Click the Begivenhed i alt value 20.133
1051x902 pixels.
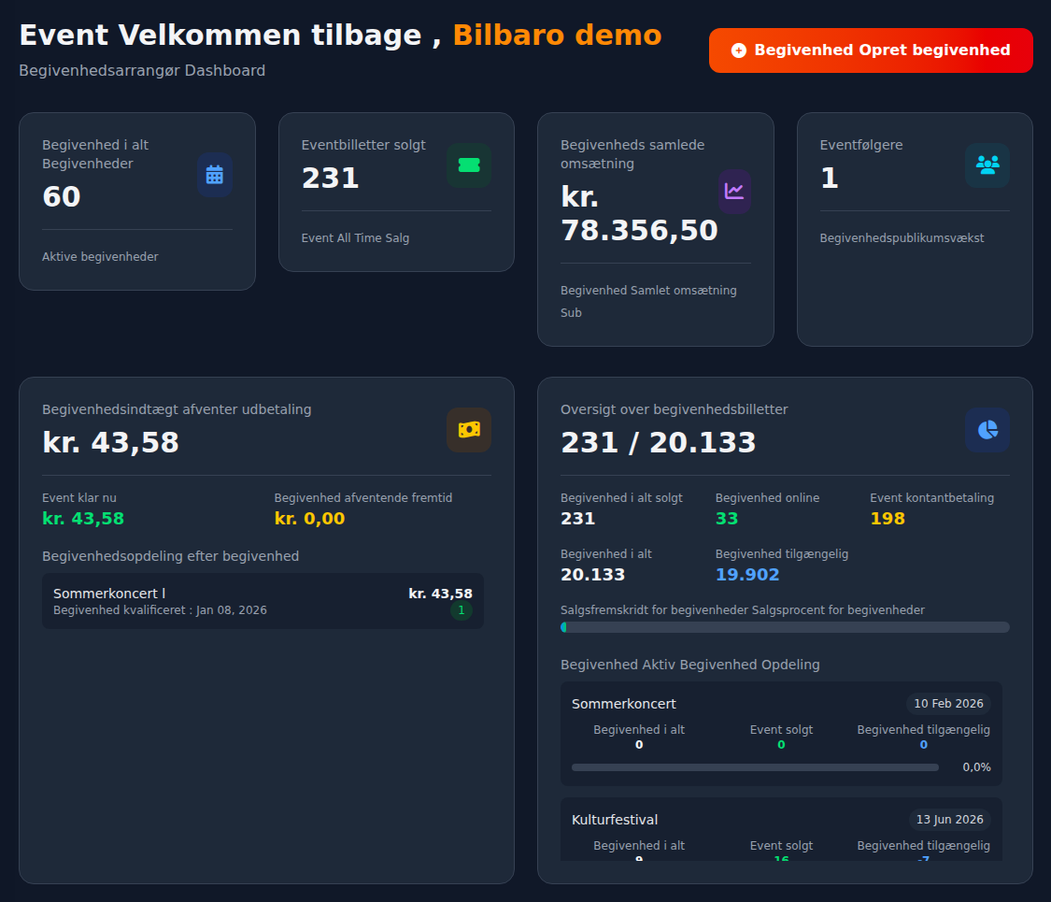(x=592, y=575)
